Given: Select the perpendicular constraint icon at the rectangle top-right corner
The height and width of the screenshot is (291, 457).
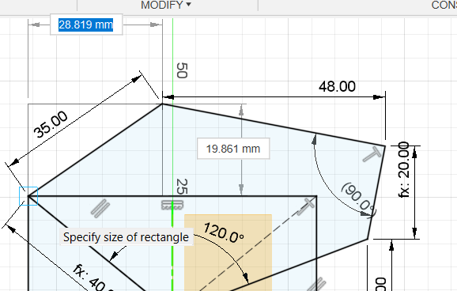Looking at the screenshot, I should click(x=306, y=206).
